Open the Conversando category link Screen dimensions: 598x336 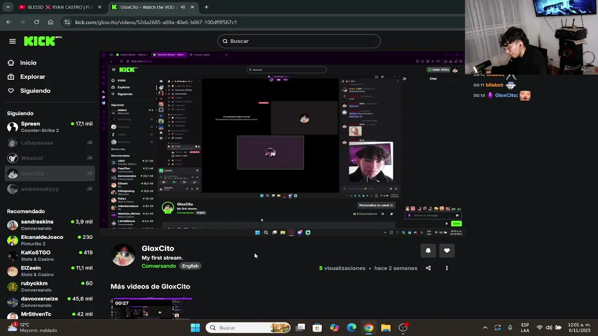(x=159, y=266)
